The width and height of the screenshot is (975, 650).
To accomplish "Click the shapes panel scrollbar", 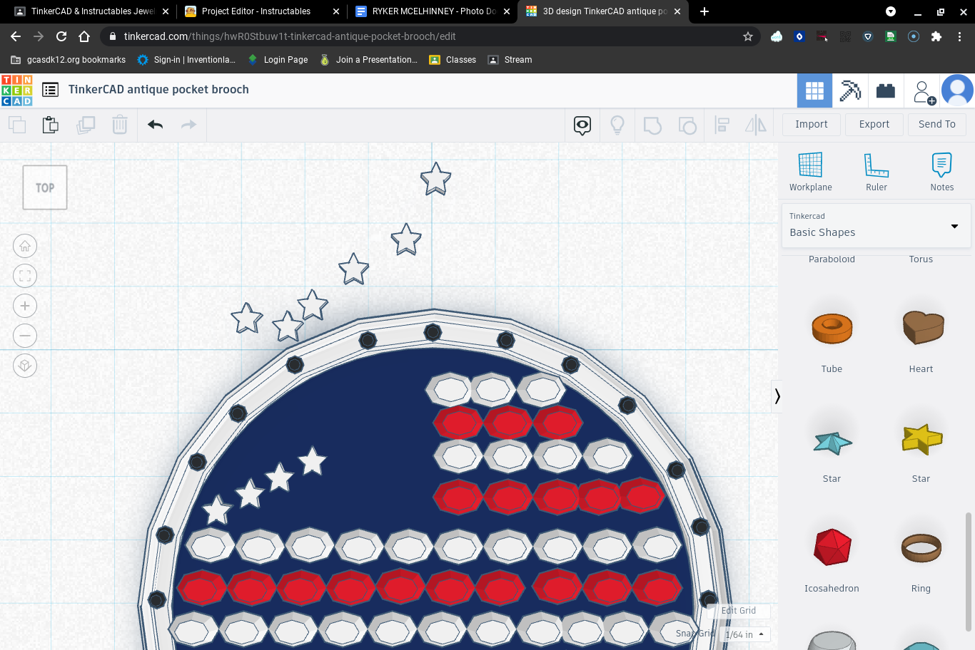I will [969, 571].
